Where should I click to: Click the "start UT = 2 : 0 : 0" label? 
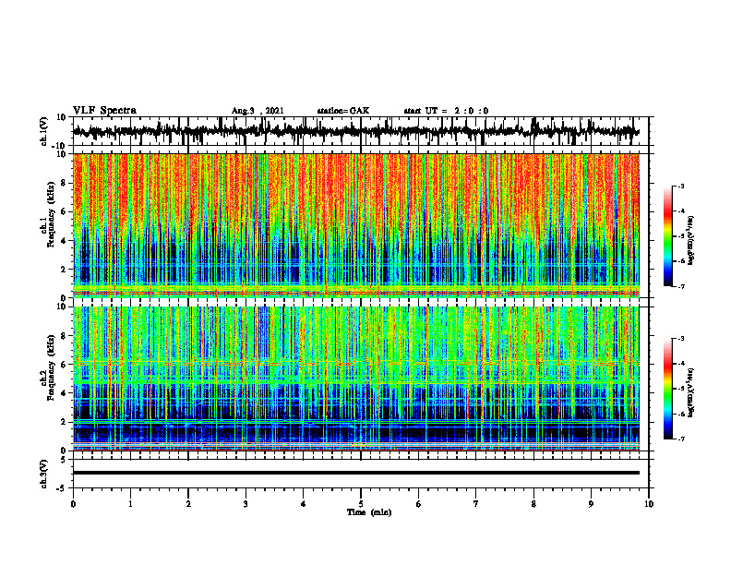[446, 111]
